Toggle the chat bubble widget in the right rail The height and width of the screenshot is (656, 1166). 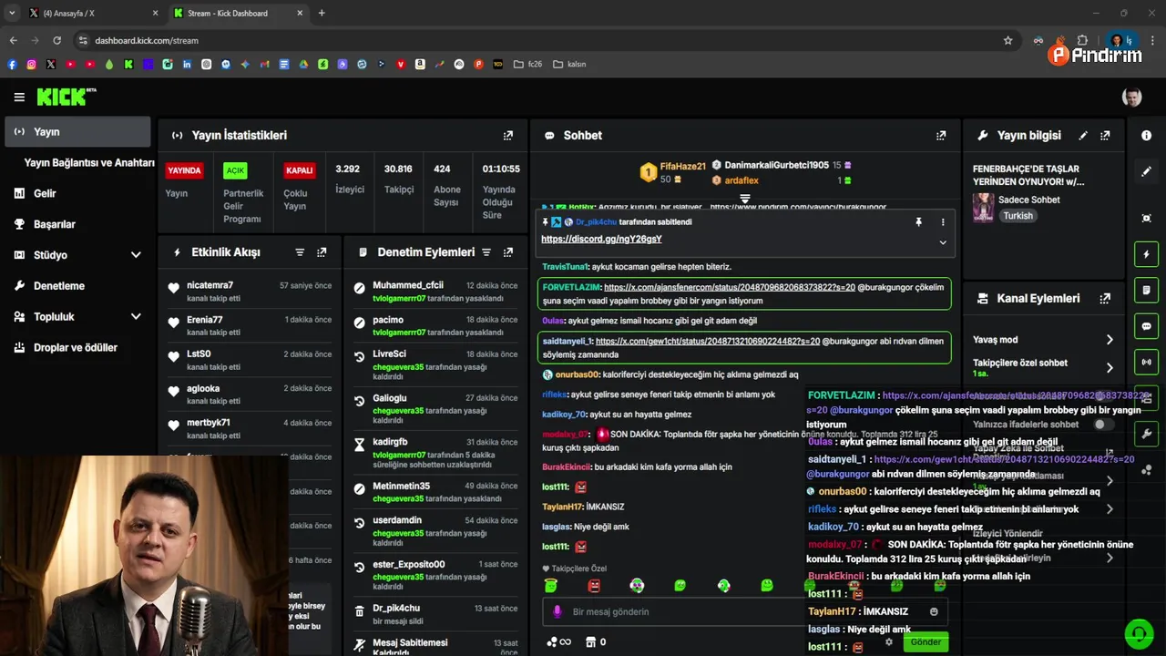1147,326
